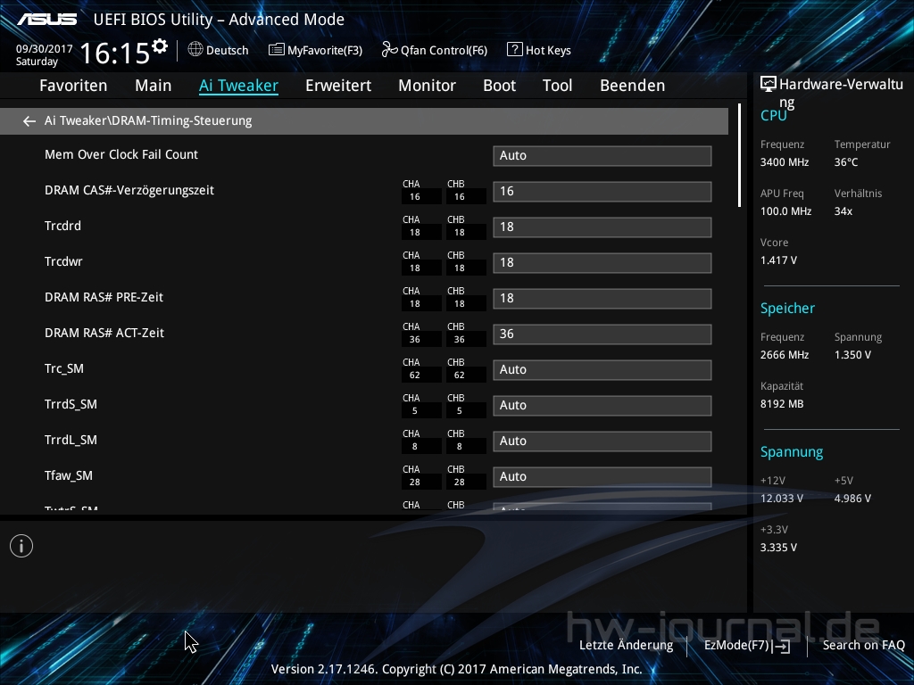Open the Boot tab

[500, 86]
